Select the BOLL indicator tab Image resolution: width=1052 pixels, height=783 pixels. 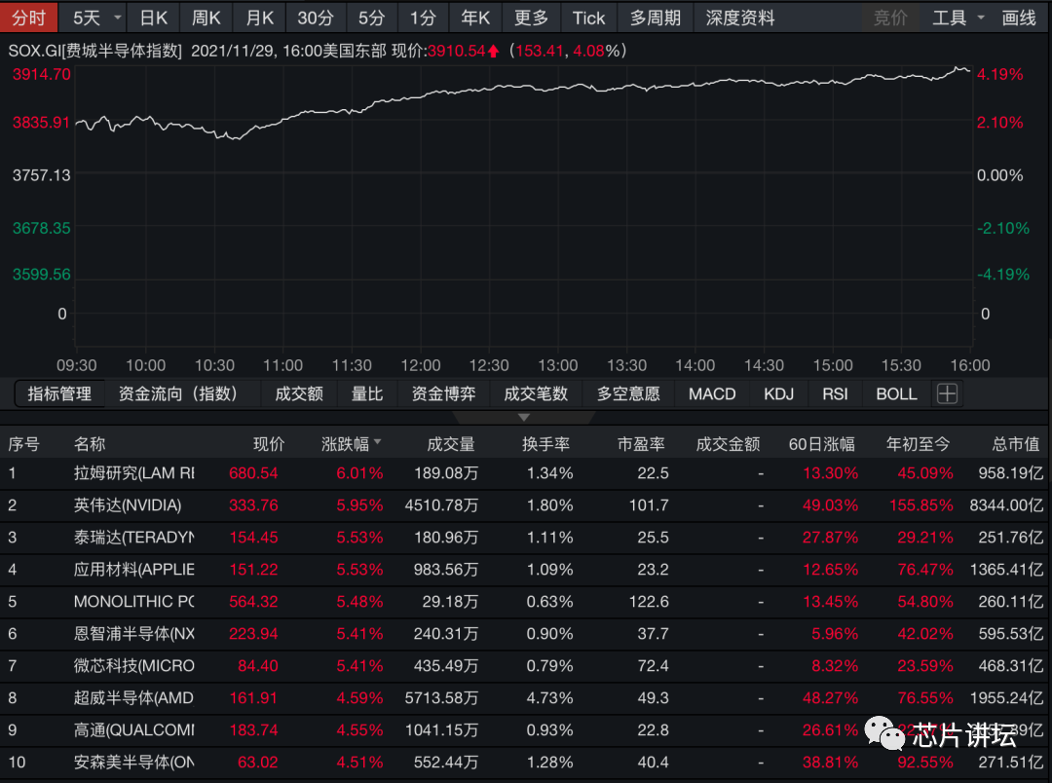(x=896, y=393)
